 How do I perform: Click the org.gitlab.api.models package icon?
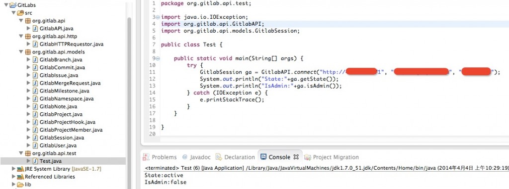click(x=28, y=51)
